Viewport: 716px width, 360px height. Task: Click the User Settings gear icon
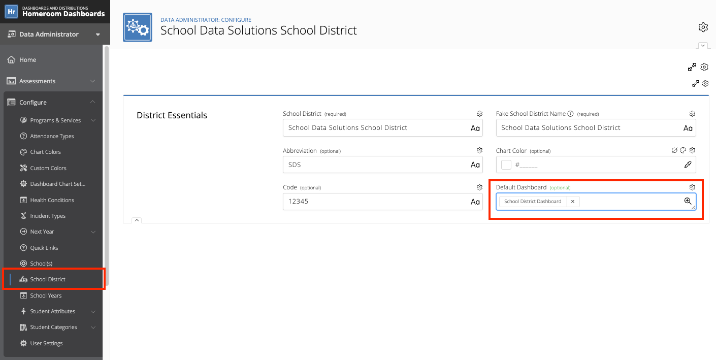pos(23,343)
